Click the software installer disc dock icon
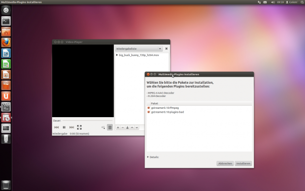 (6, 118)
